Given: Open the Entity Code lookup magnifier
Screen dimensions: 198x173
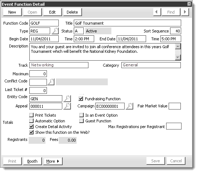Looking at the screenshot, I should pyautogui.click(x=67, y=98).
